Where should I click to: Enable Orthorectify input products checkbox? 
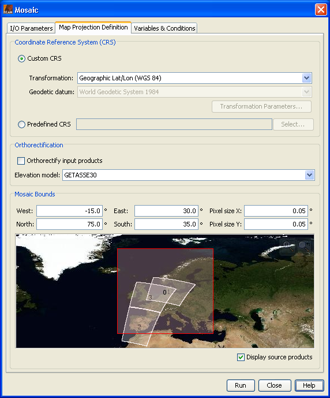tap(21, 161)
